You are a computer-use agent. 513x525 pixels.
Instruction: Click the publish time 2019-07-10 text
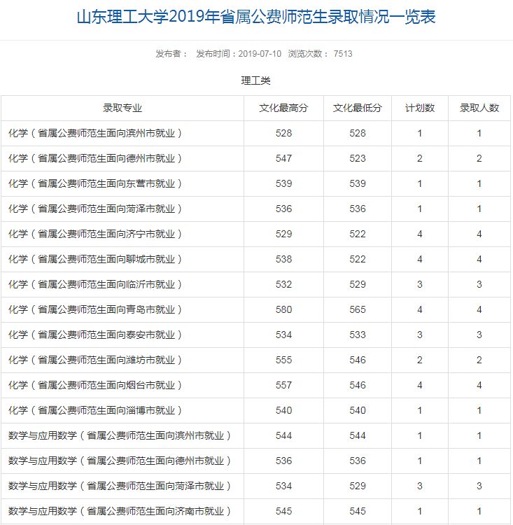point(260,54)
